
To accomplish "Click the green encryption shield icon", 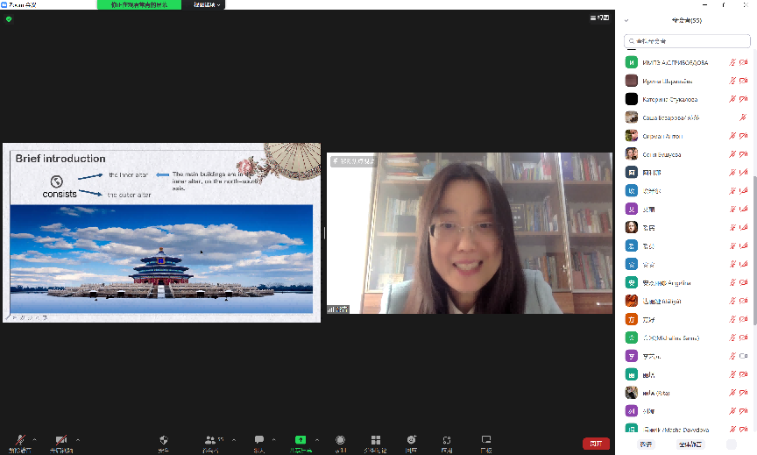I will tap(9, 18).
